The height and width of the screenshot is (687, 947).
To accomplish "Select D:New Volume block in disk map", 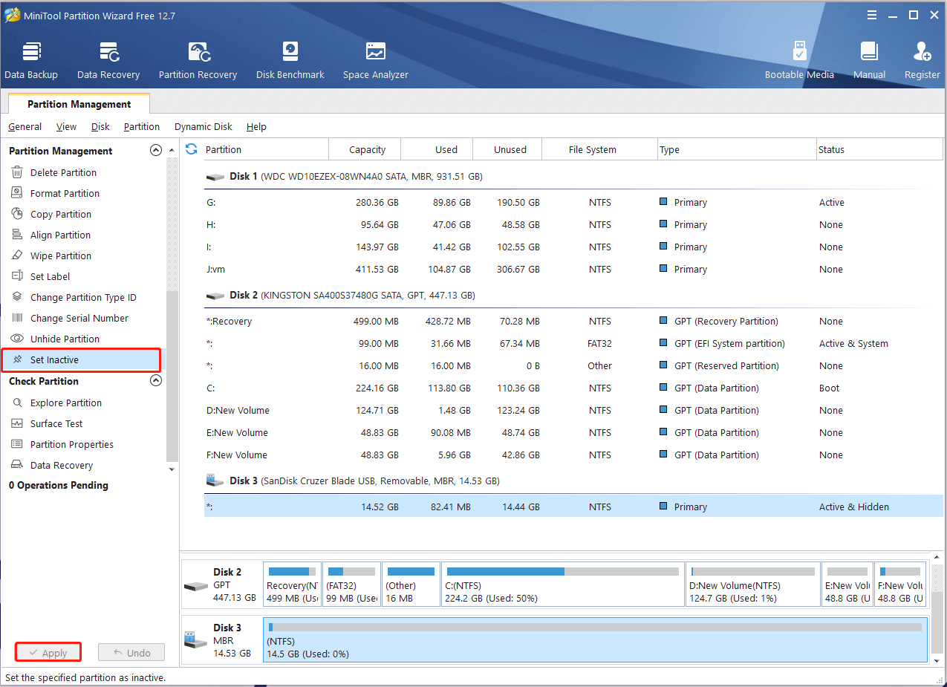I will pos(753,585).
